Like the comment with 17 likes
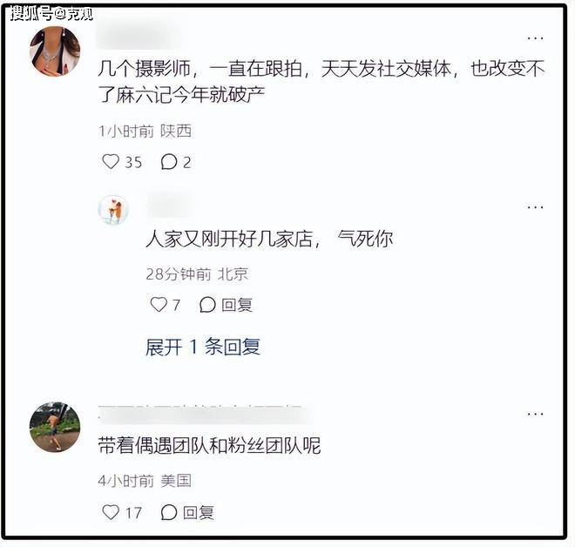Screen dimensions: 575x547 coord(111,512)
